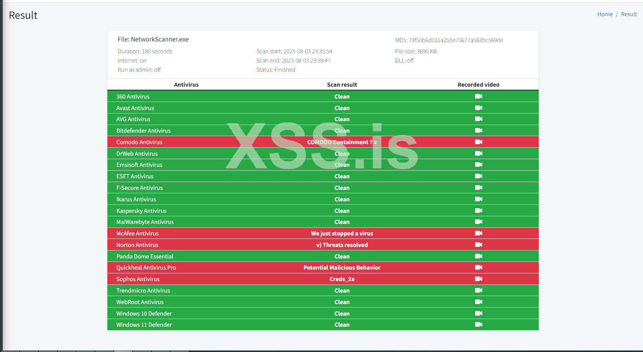
Task: Click the 'v) Threats resolved' result
Action: tap(342, 245)
